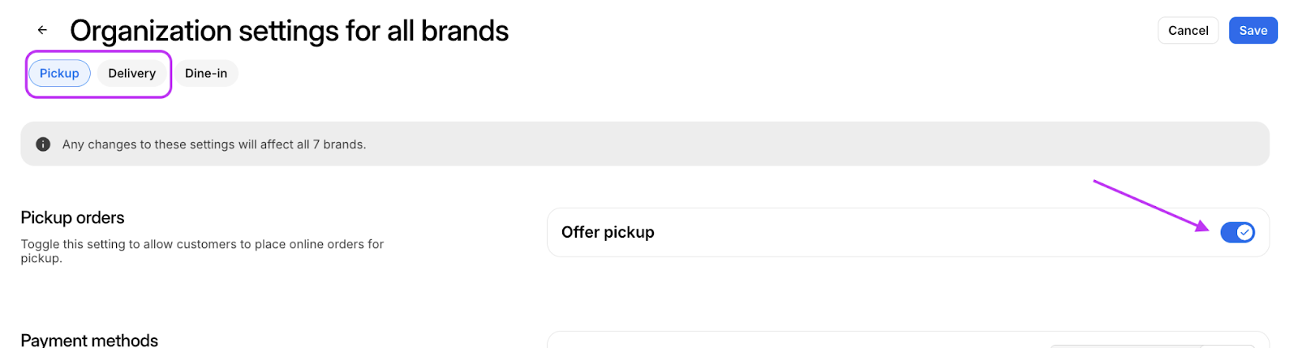Screen dimensions: 1298x348
Task: Click the Payment methods section heading
Action: [x=89, y=340]
